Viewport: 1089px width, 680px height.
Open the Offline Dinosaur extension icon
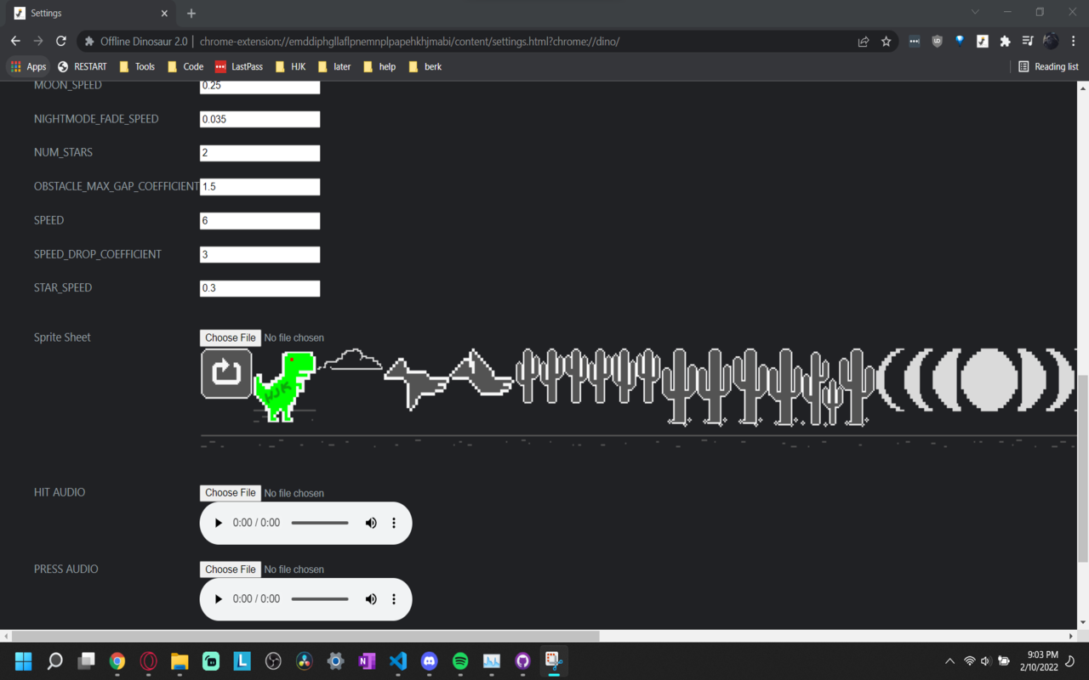click(x=983, y=41)
